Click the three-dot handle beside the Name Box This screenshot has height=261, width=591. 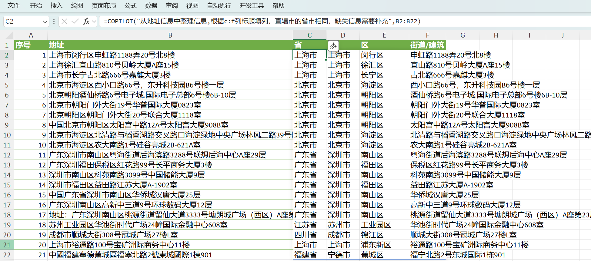coord(54,21)
